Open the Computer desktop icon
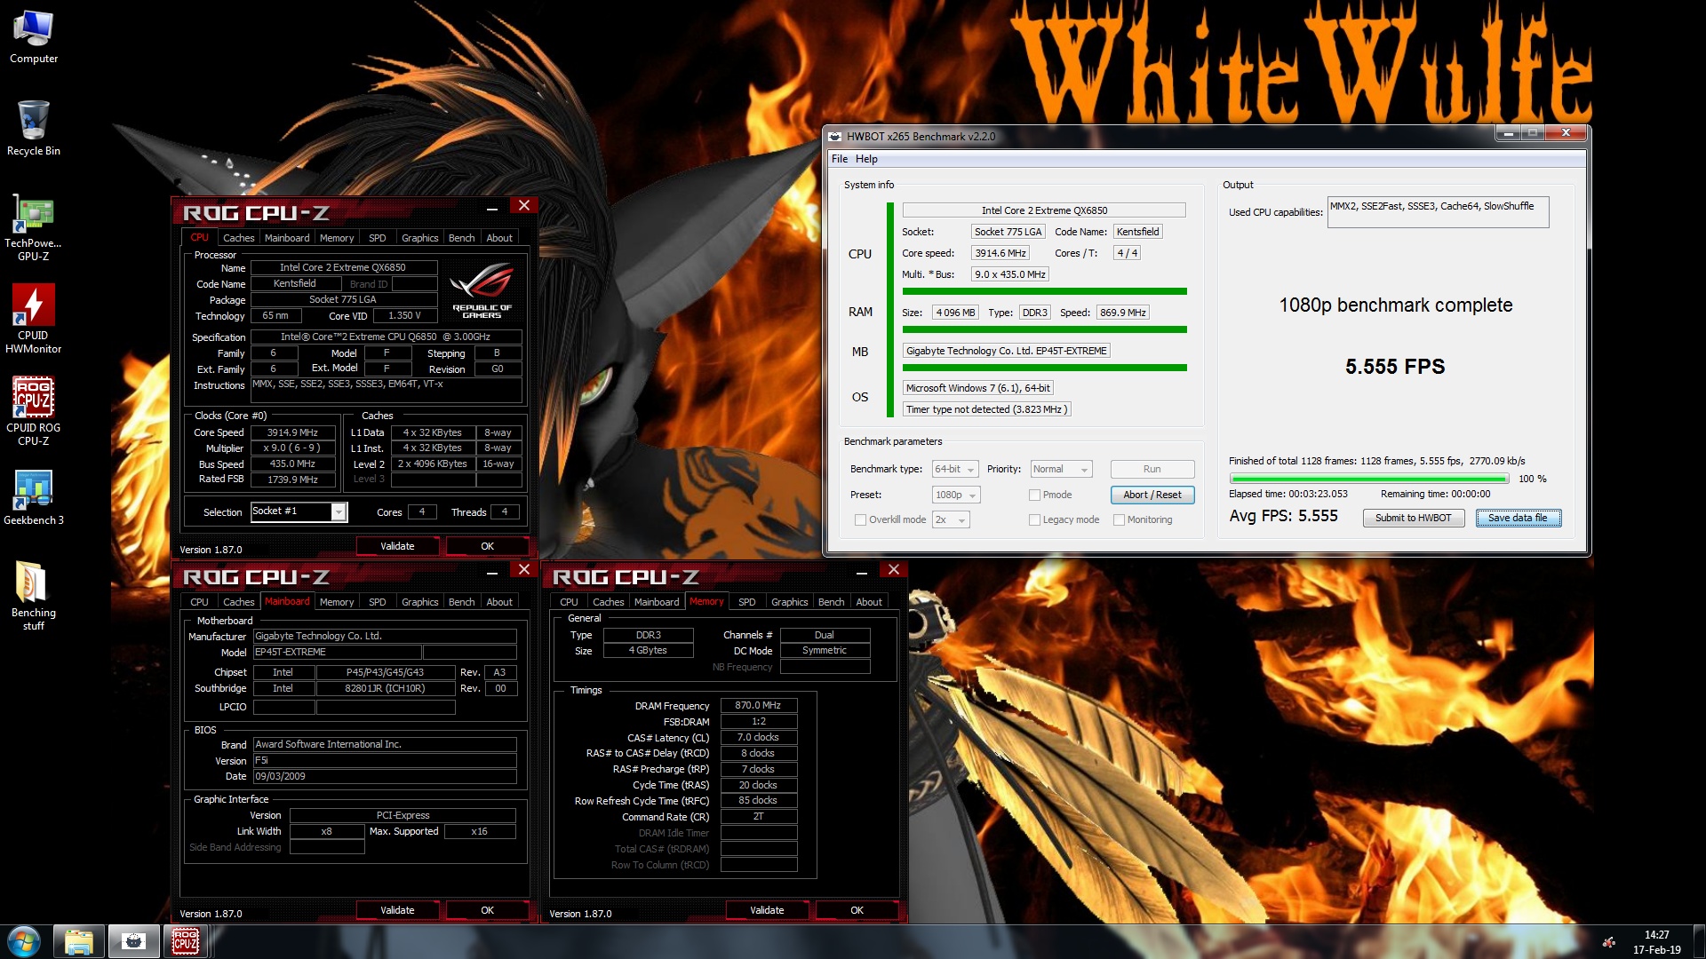 pyautogui.click(x=34, y=37)
